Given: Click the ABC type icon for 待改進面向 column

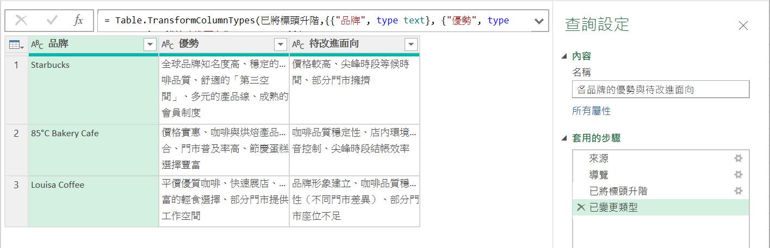Looking at the screenshot, I should coord(299,44).
